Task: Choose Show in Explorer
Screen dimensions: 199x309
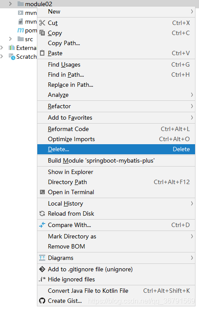Action: pyautogui.click(x=116, y=172)
